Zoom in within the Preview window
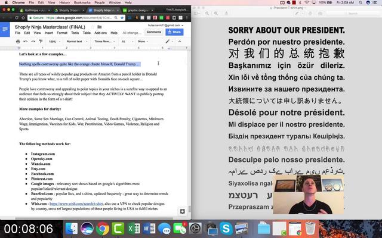The image size is (382, 238). [x=216, y=13]
